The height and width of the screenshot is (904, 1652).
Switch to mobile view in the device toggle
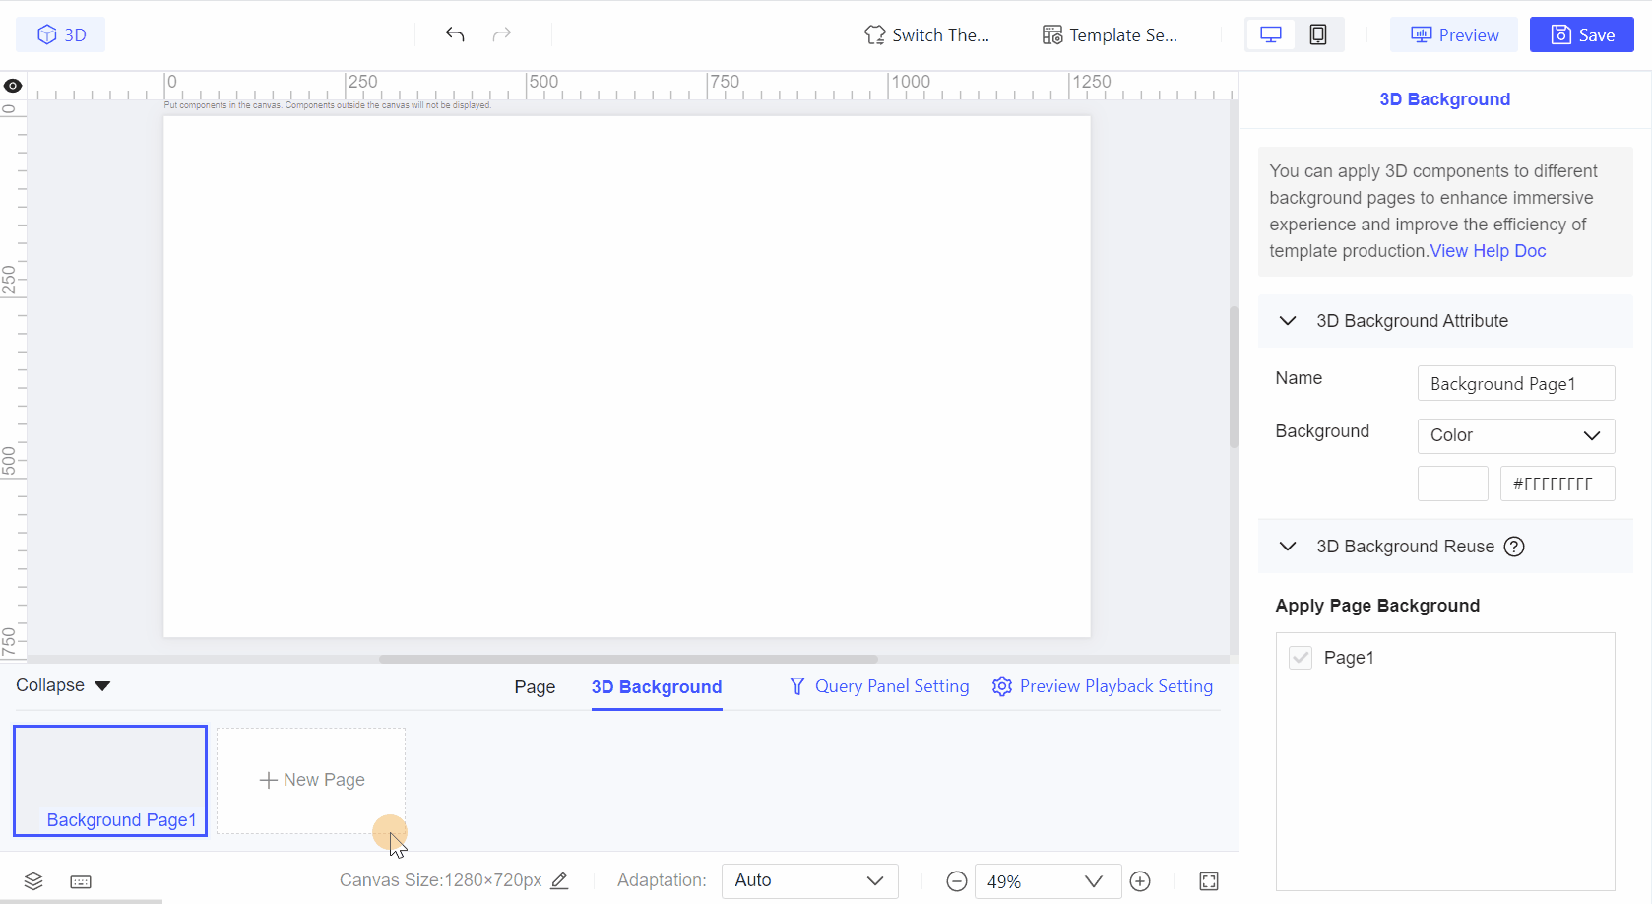1318,33
